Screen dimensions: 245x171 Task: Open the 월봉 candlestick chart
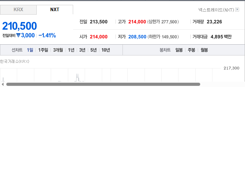(204, 50)
